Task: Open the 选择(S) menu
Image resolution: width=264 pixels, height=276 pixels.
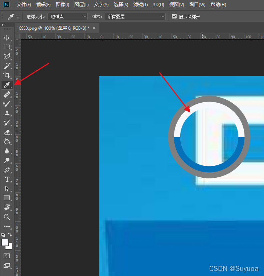Action: [121, 5]
